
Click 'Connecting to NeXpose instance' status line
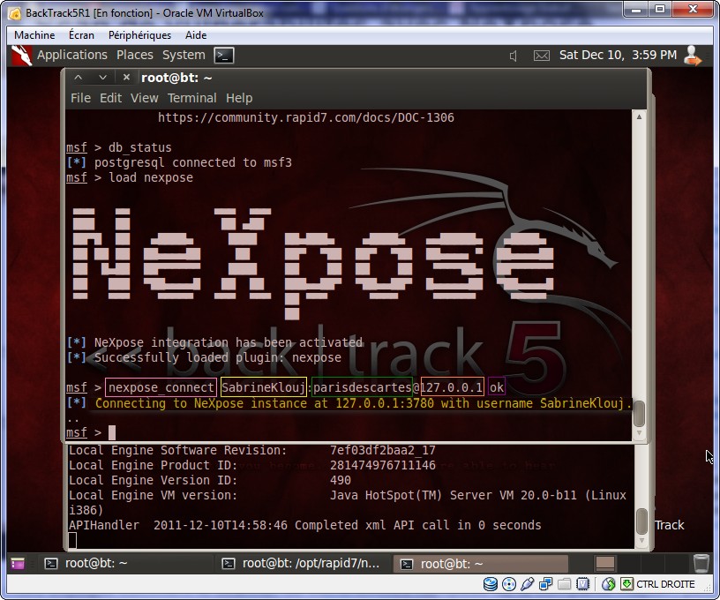363,403
